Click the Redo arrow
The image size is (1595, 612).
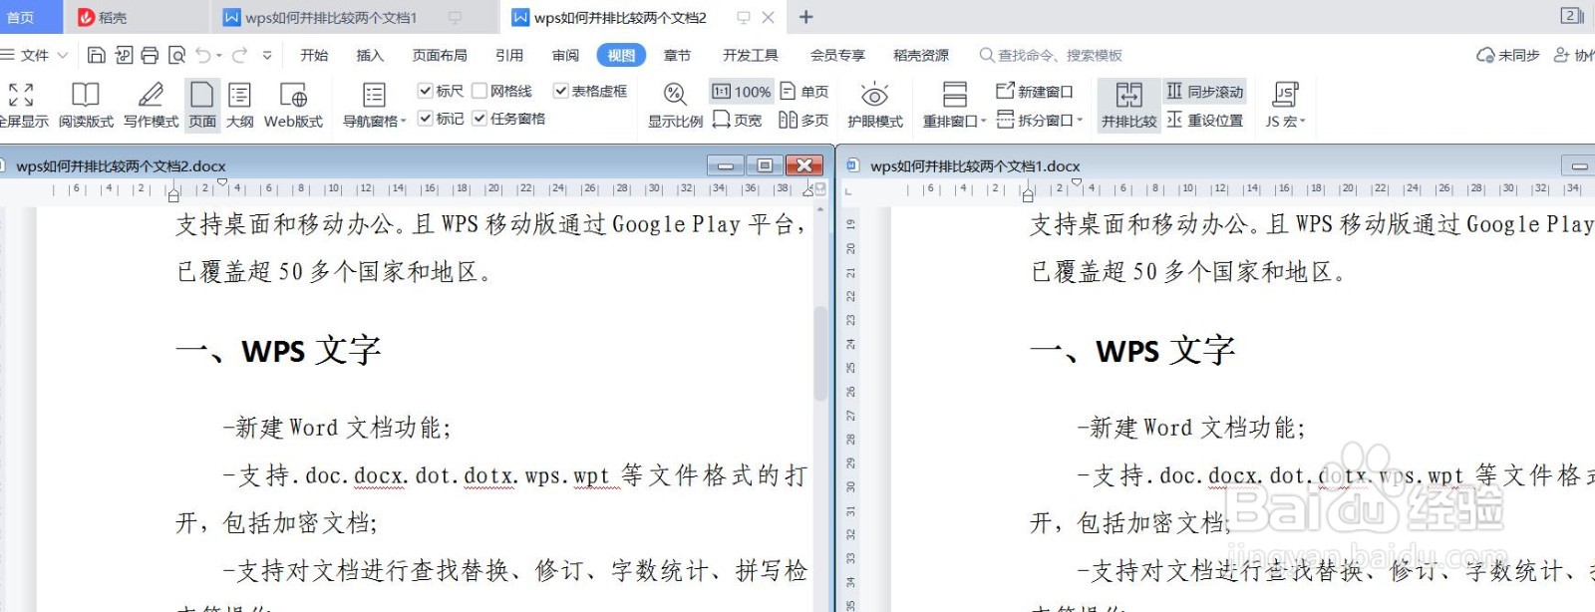point(239,55)
